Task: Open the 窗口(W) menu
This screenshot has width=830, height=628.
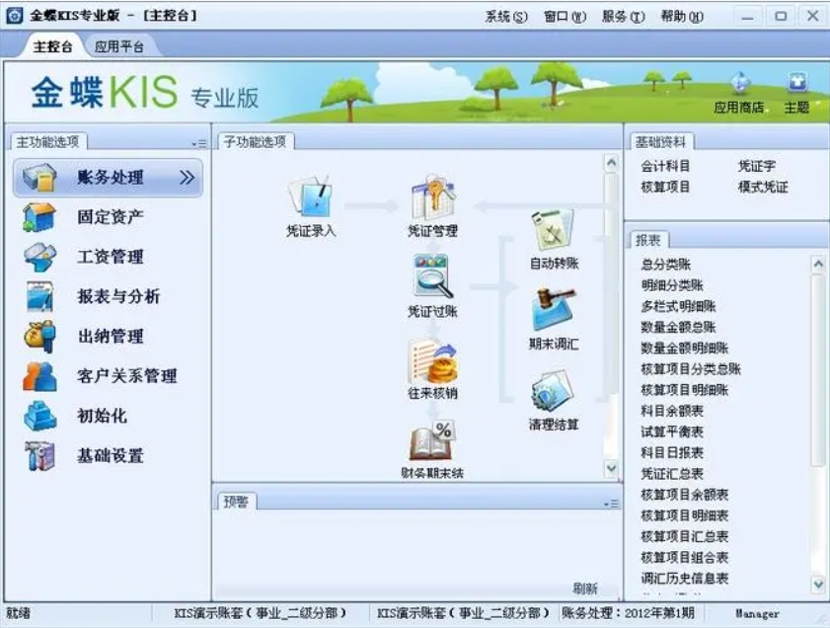Action: (565, 17)
